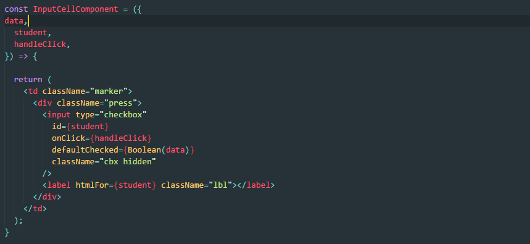Click {student} in the id attribute

(88, 127)
